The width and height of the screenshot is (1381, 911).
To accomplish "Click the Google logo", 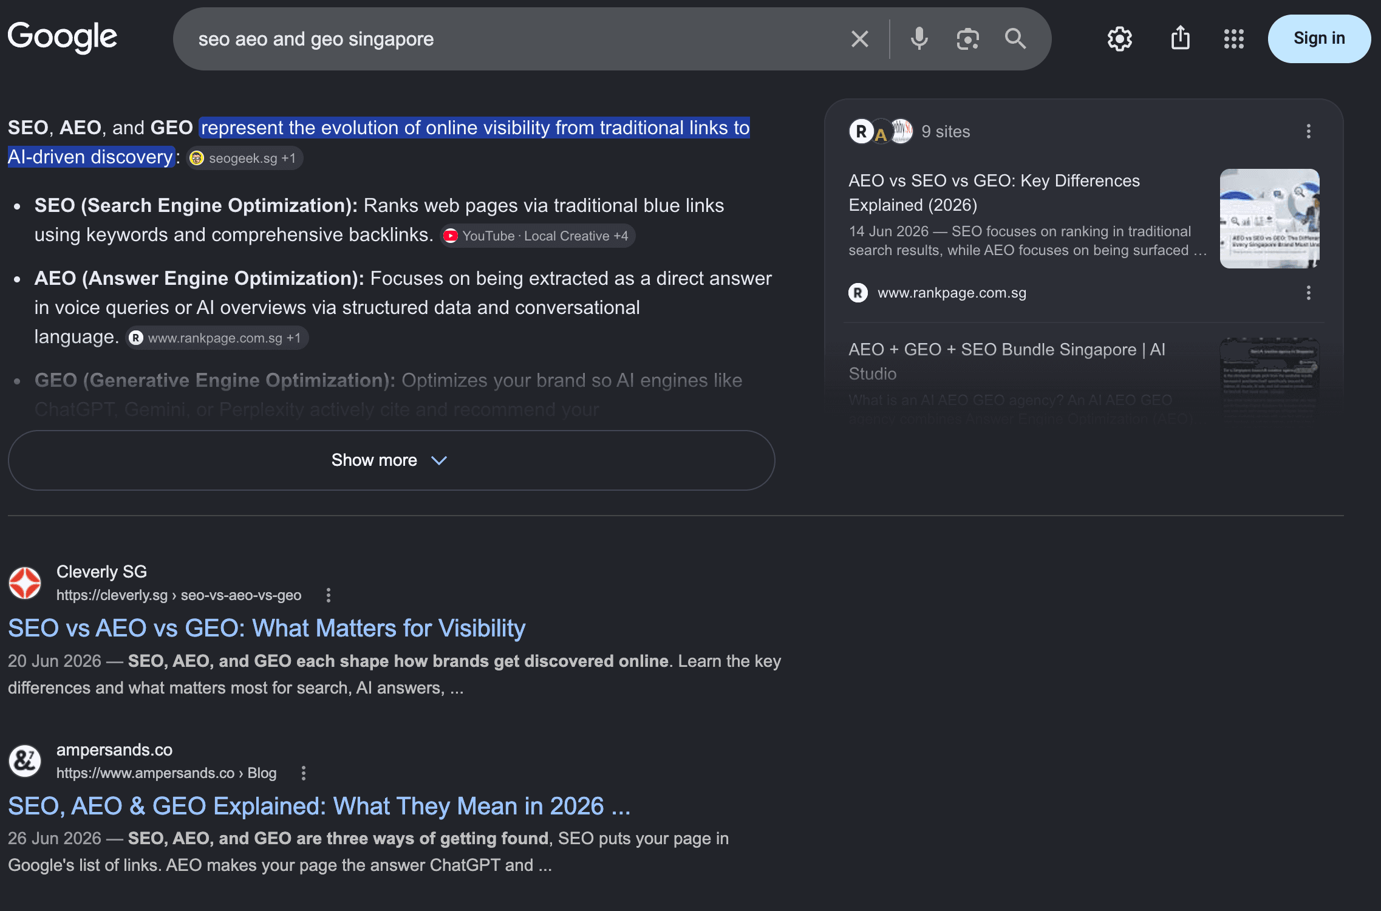I will pyautogui.click(x=63, y=38).
